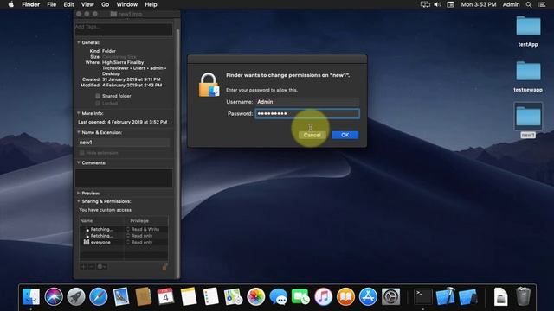Screen dimensions: 554x311
Task: Toggle the Locked checkbox
Action: (x=98, y=104)
